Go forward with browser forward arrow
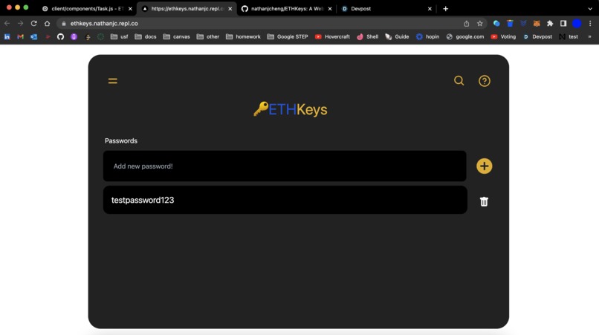 20,23
